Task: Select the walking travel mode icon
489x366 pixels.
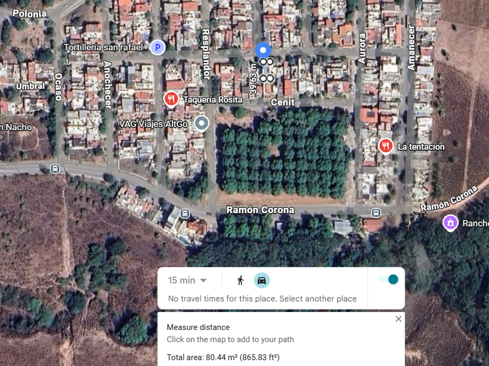Action: click(240, 280)
